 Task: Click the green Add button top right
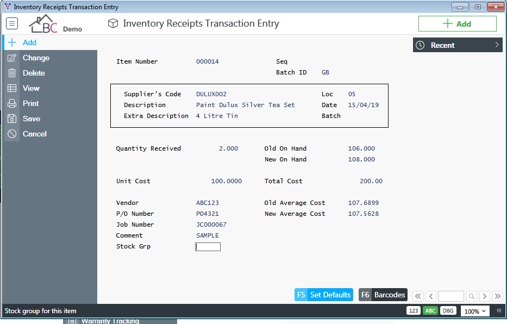(x=457, y=23)
